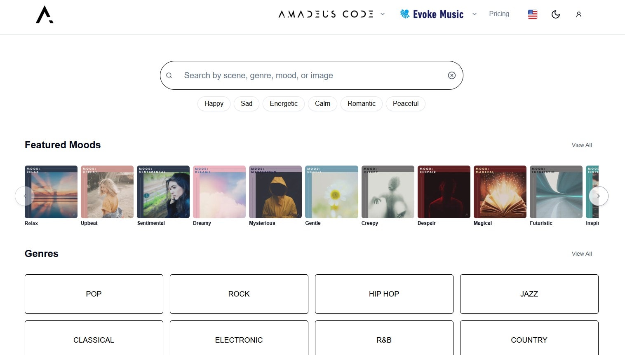
Task: Go back in the carousel with the left arrow
Action: 25,196
